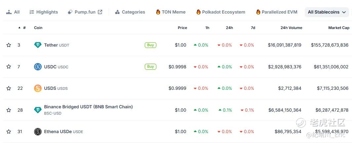Switch to the Highlights tab
This screenshot has width=352, height=143.
tap(44, 12)
